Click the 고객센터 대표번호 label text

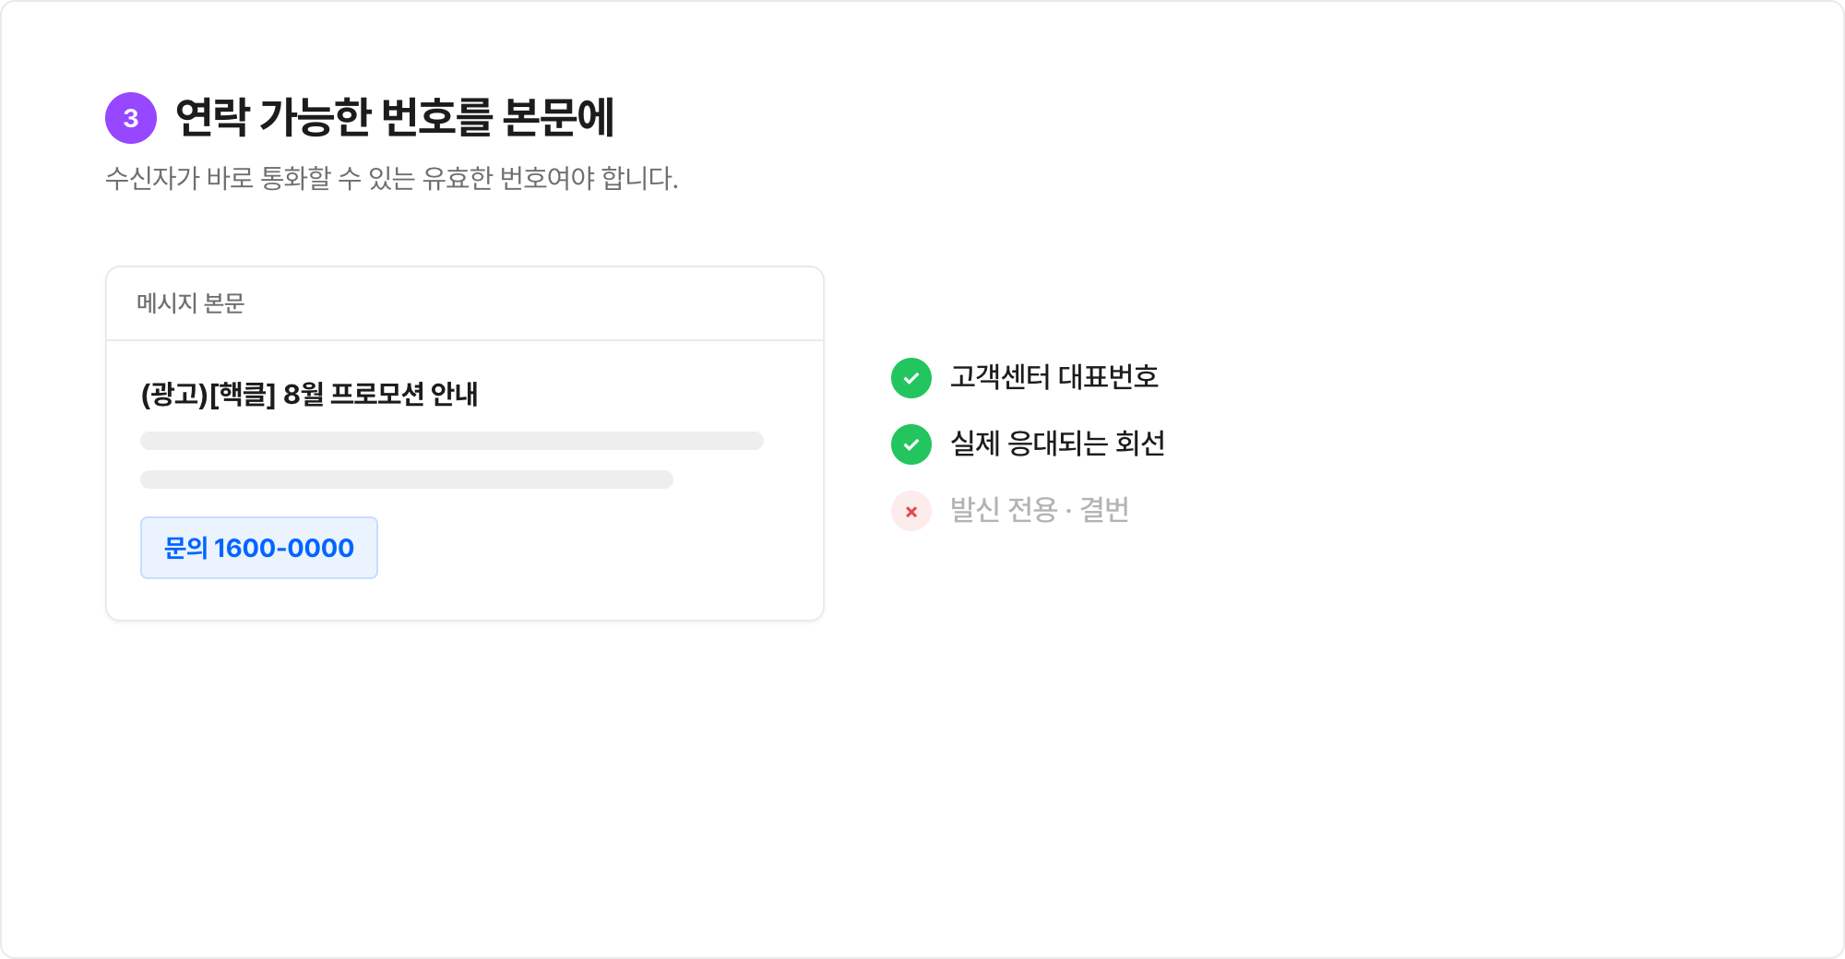click(x=1054, y=377)
